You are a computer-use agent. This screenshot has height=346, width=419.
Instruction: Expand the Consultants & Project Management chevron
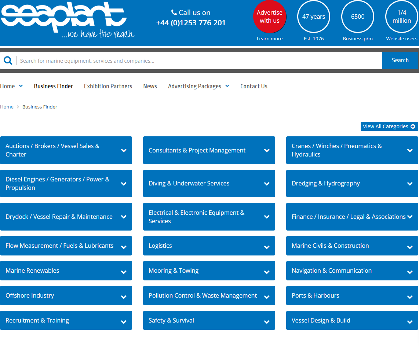tap(267, 150)
